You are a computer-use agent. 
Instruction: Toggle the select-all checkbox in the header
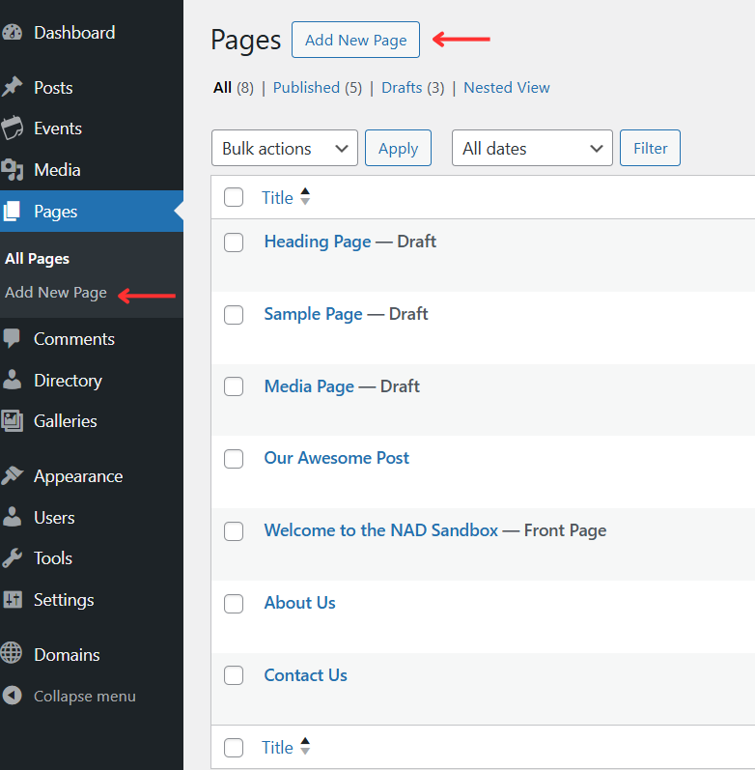pyautogui.click(x=234, y=198)
